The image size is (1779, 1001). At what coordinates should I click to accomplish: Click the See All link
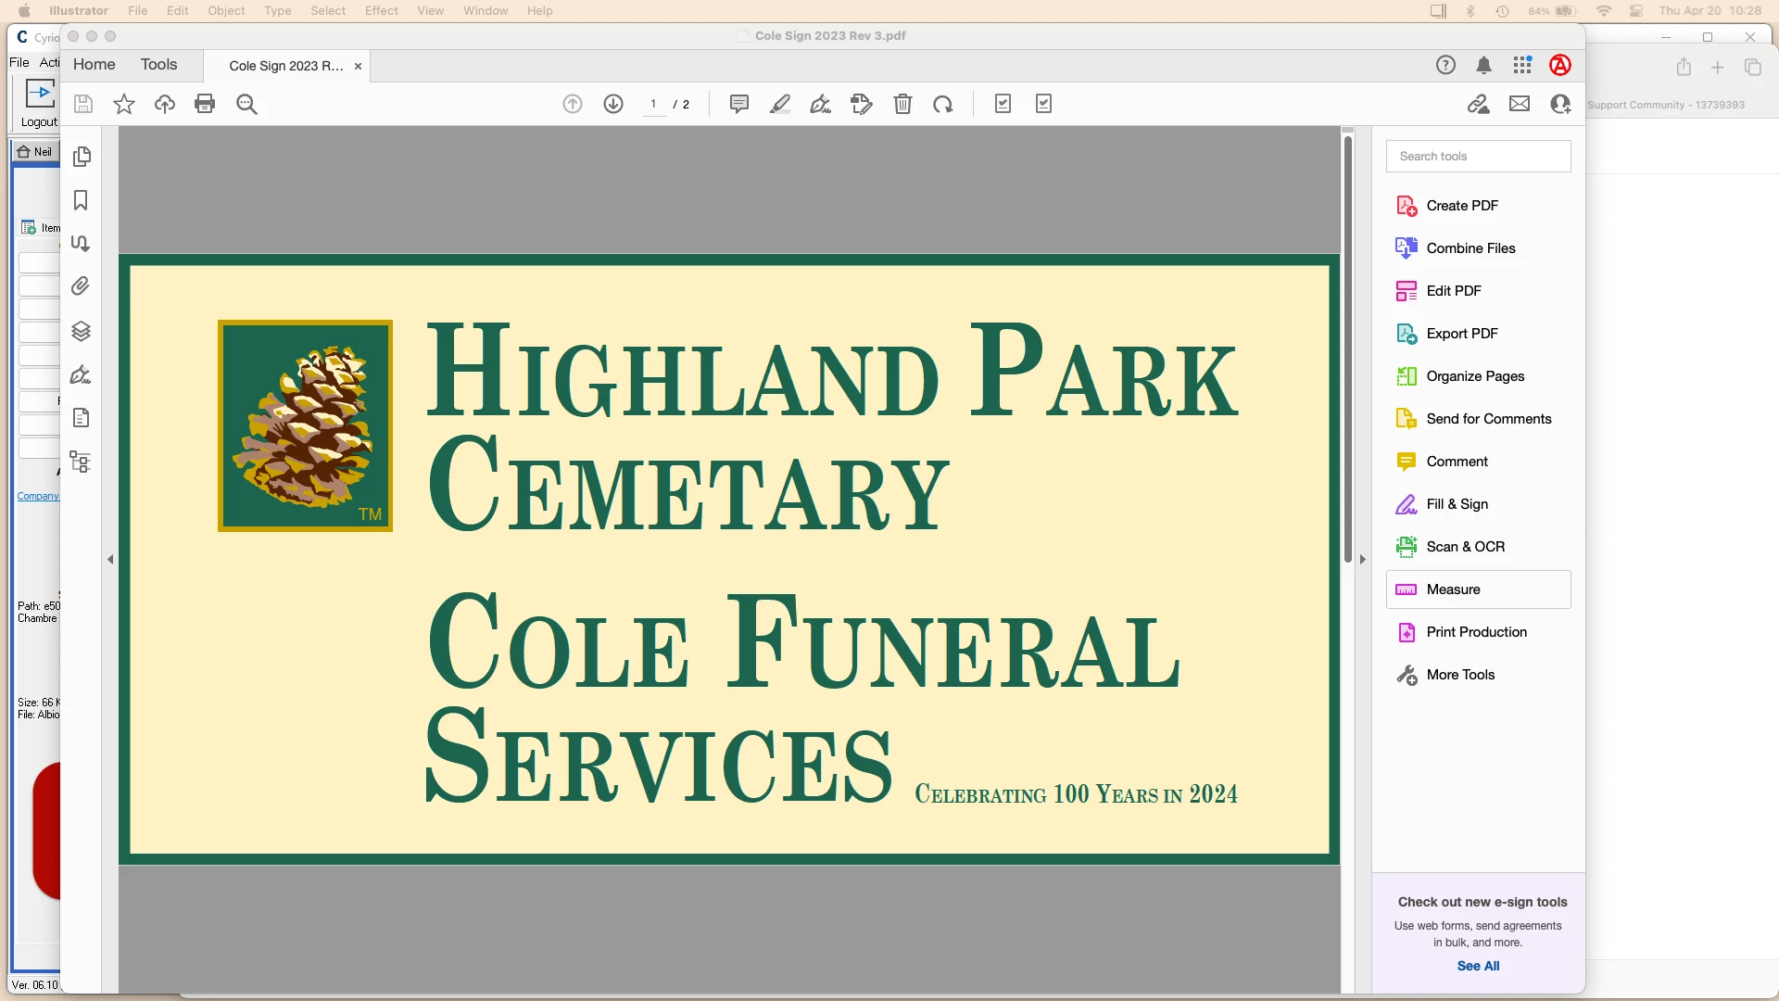click(x=1478, y=966)
